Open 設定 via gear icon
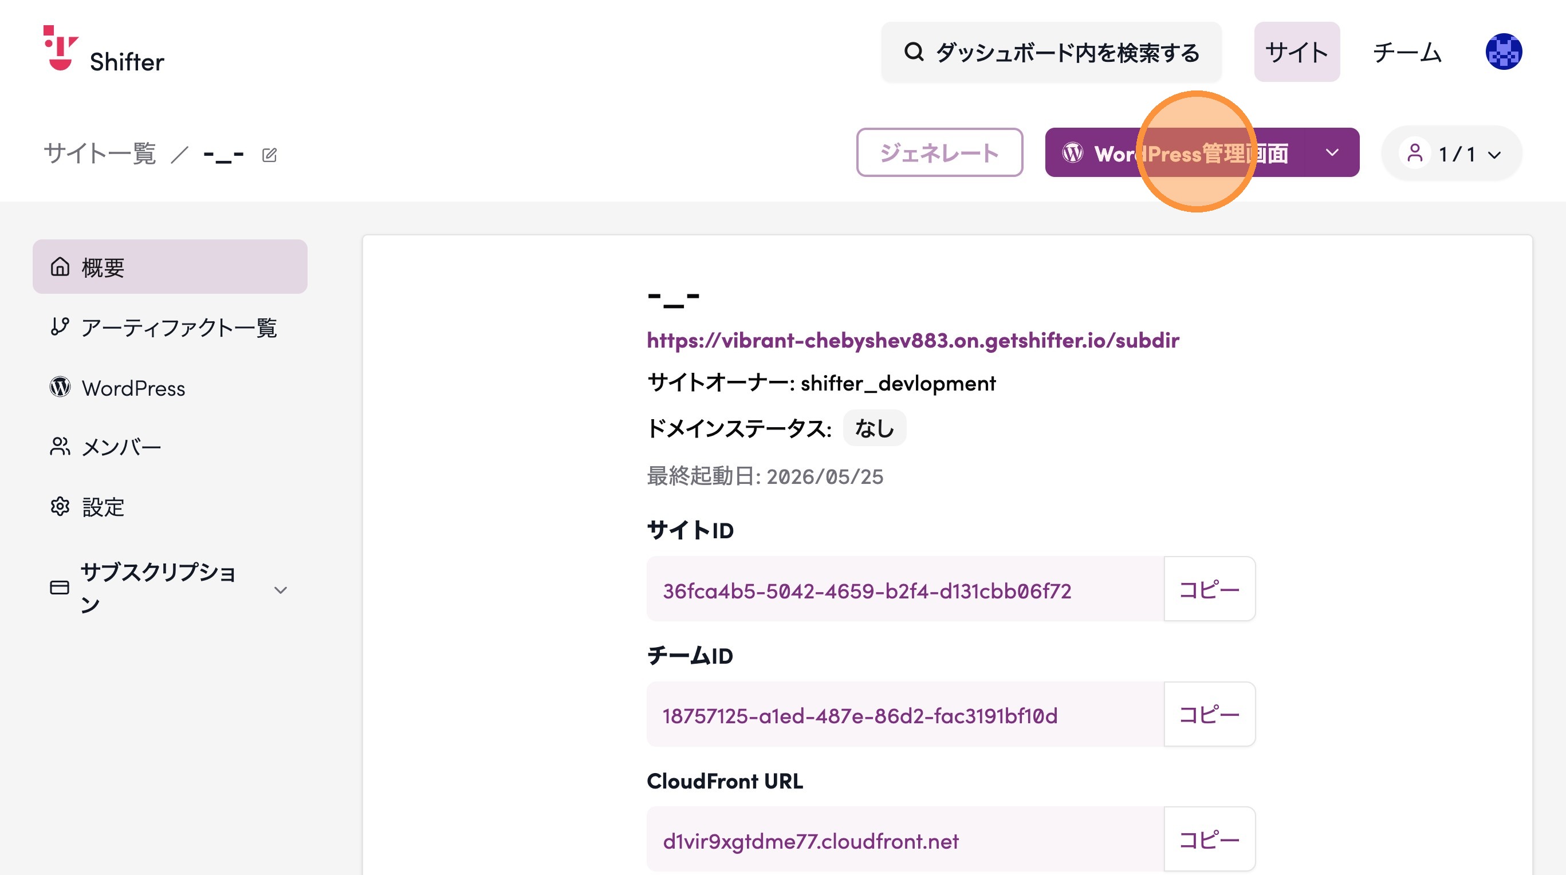Screen dimensions: 1566x875 (x=60, y=506)
